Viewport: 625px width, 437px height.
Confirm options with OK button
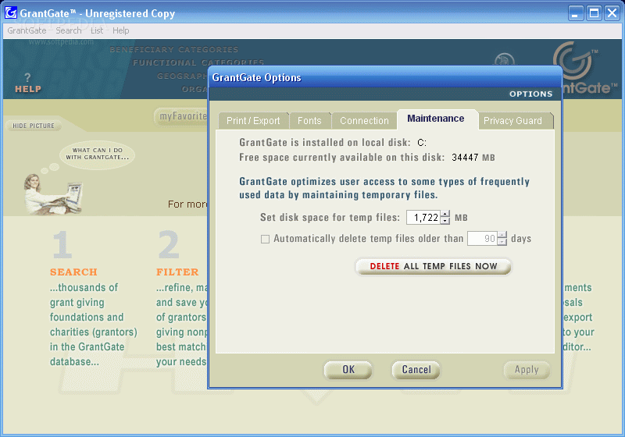[348, 370]
